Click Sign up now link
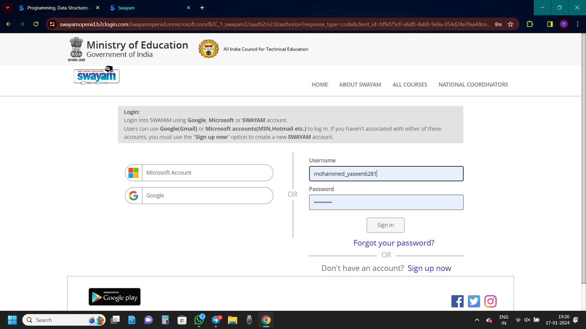 (x=429, y=268)
